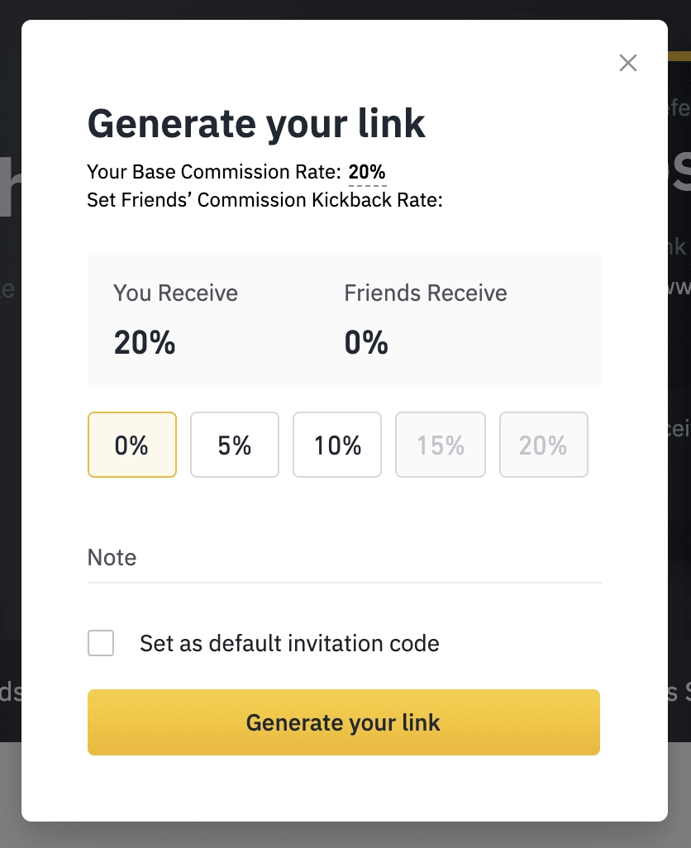Pick the 10% kickback rate option

click(x=337, y=445)
